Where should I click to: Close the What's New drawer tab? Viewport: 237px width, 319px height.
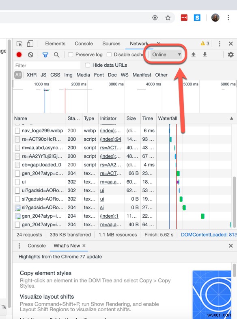pos(84,246)
